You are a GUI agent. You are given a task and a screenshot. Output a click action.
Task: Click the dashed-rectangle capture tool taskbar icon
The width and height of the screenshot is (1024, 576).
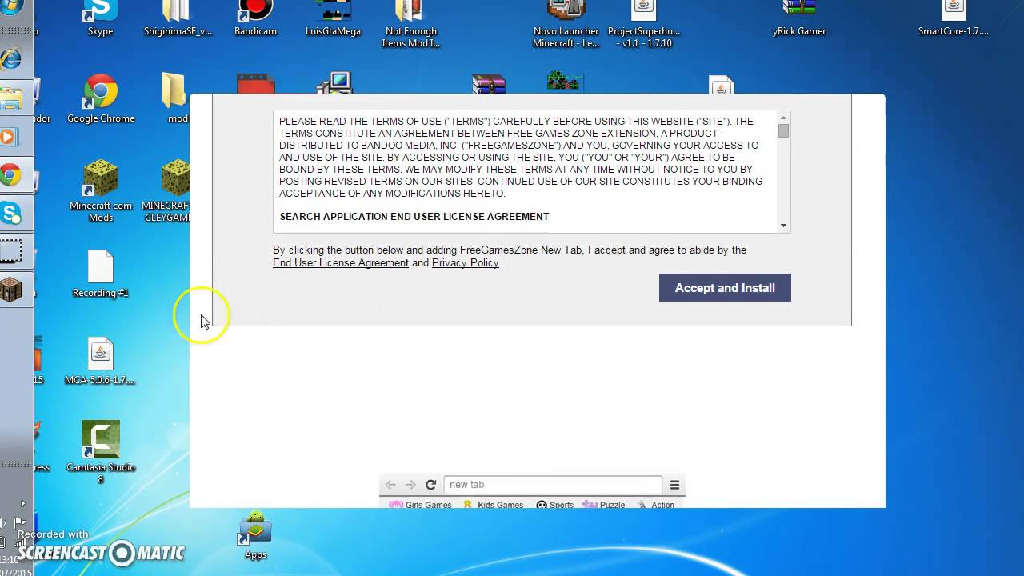[10, 252]
